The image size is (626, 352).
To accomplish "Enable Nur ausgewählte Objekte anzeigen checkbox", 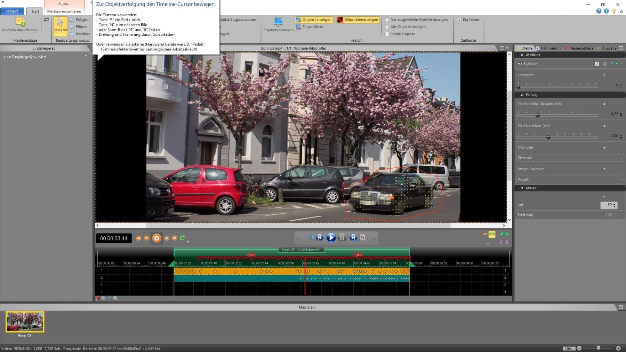I will pyautogui.click(x=387, y=20).
